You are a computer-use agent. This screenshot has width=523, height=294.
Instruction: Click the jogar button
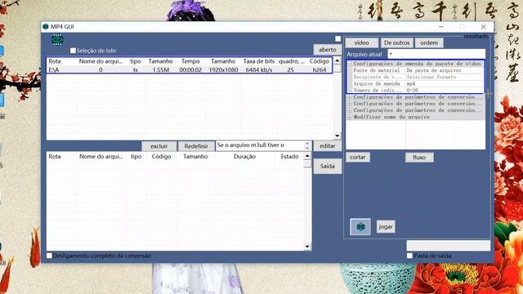[386, 227]
